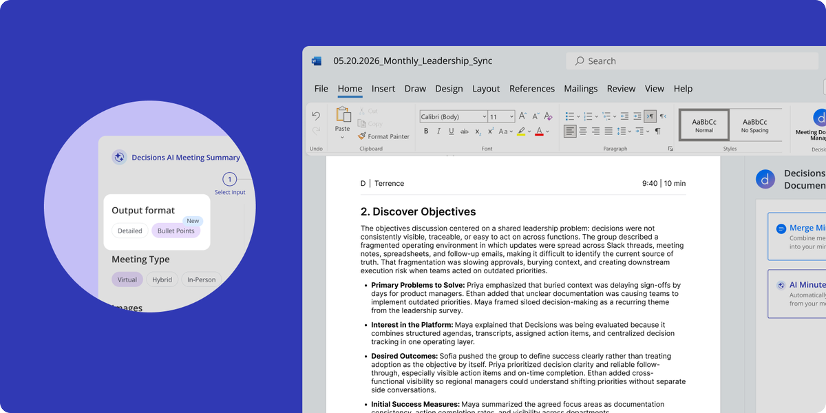Apply subscript formatting
This screenshot has height=413, width=826.
point(478,131)
